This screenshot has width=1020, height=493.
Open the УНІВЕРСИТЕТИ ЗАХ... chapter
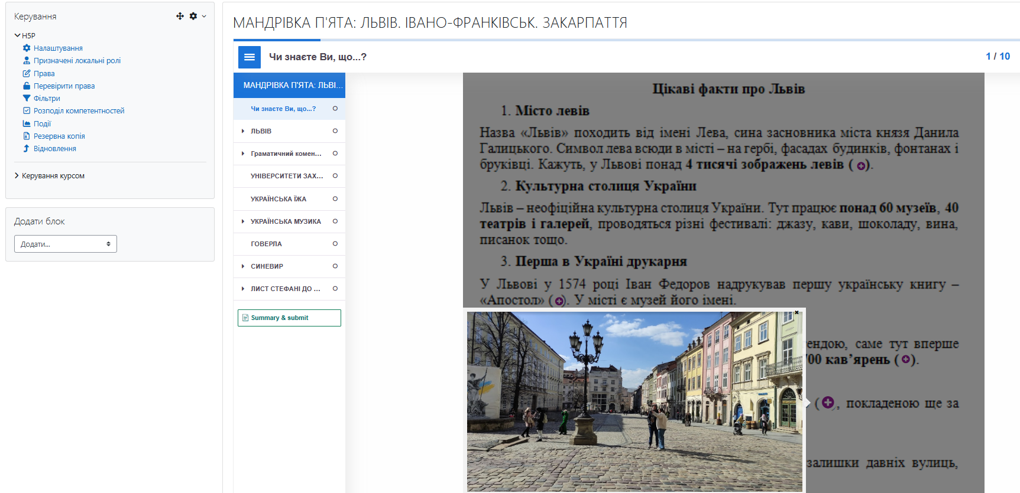click(x=287, y=176)
